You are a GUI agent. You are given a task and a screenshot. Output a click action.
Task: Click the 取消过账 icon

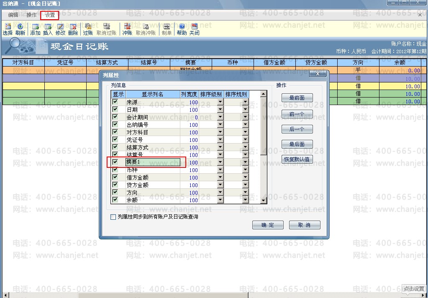tap(106, 29)
